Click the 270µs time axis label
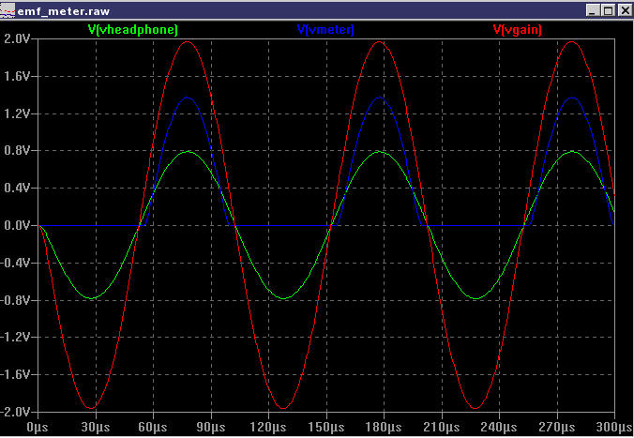The image size is (634, 438). click(556, 427)
